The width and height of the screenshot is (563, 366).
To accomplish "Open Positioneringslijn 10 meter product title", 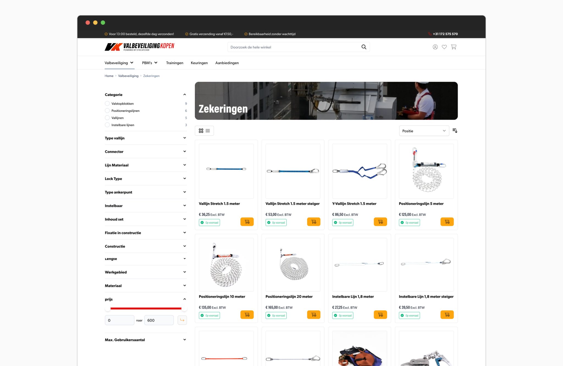I will [222, 297].
